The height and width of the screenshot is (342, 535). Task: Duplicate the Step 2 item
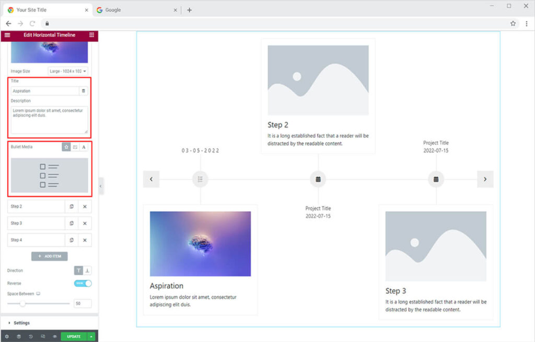coord(72,207)
